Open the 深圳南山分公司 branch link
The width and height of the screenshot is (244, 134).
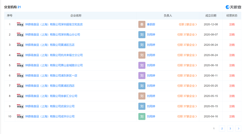[53, 35]
